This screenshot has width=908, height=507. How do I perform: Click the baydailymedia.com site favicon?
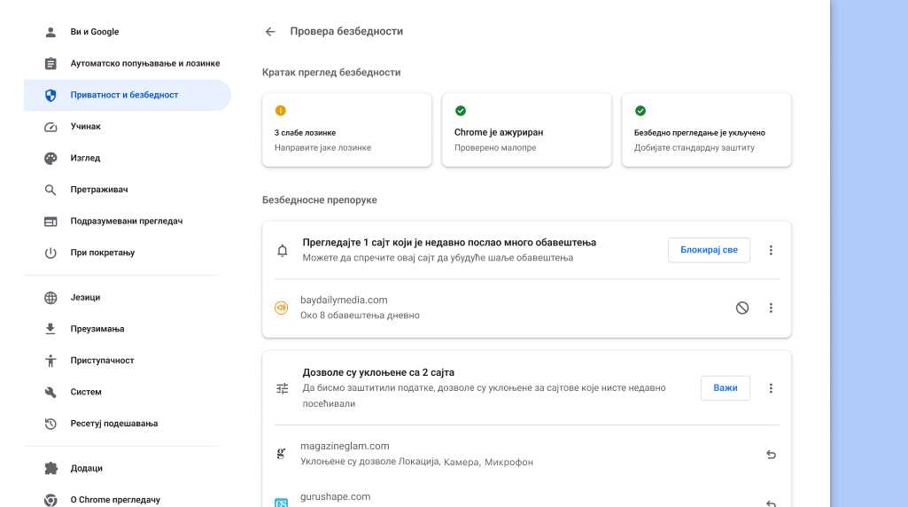pos(281,308)
